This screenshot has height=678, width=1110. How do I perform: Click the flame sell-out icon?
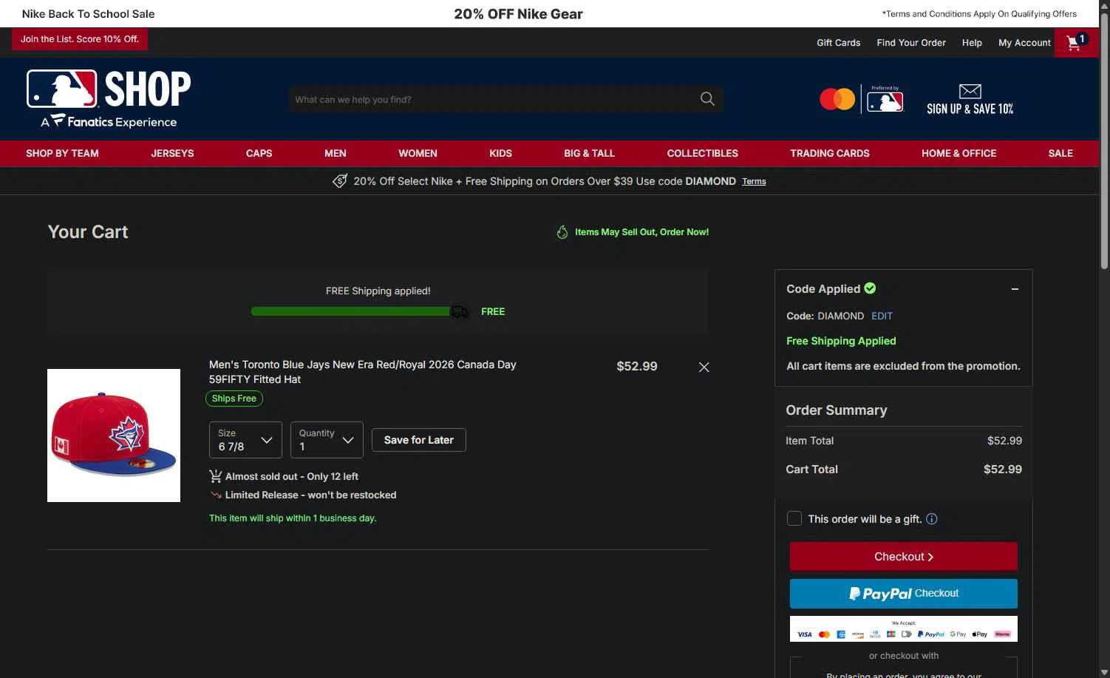point(562,232)
